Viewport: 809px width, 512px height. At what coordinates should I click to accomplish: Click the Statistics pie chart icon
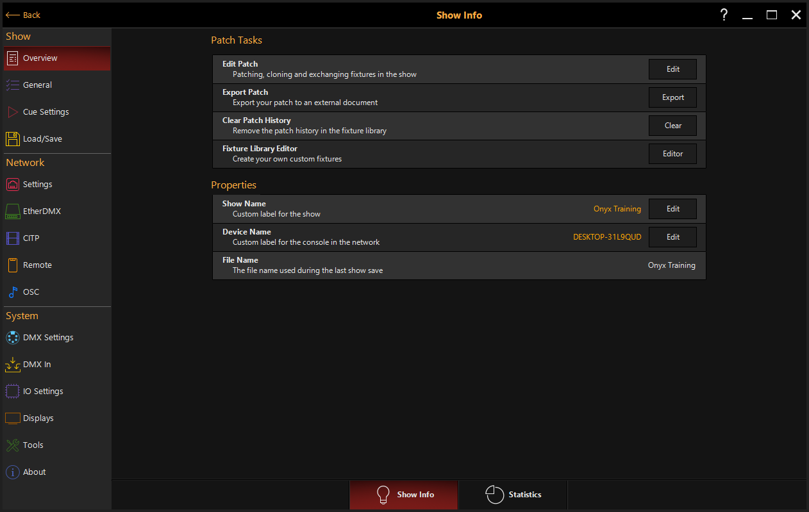coord(494,495)
